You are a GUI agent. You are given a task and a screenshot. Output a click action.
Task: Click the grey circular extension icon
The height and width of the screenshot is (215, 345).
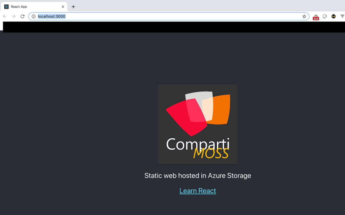click(325, 16)
